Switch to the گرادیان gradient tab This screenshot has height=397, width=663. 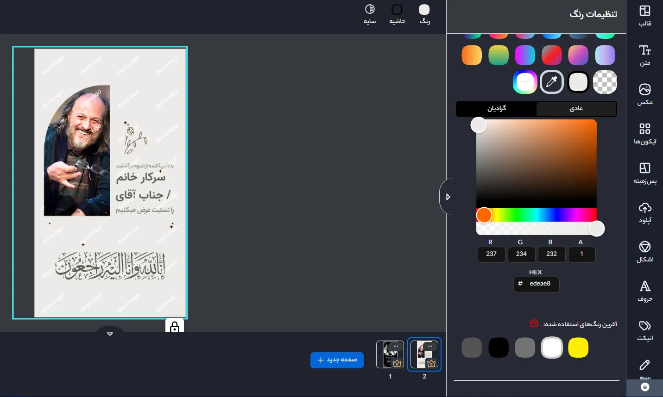tap(497, 109)
